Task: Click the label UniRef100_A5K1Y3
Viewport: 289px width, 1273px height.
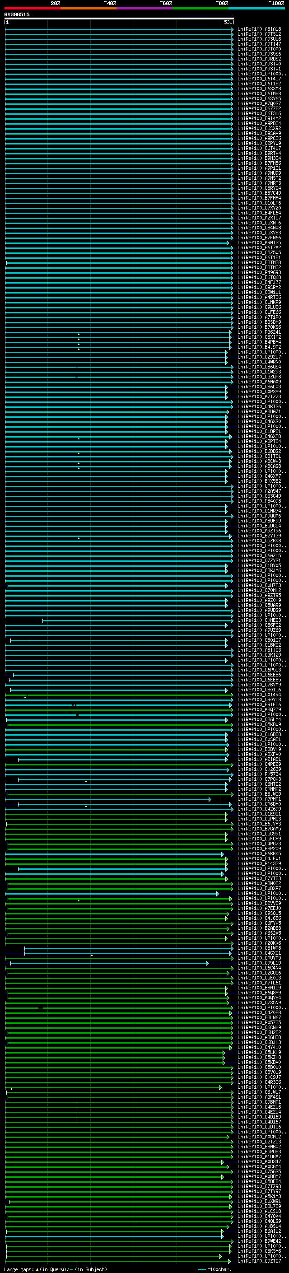Action: (x=259, y=1196)
